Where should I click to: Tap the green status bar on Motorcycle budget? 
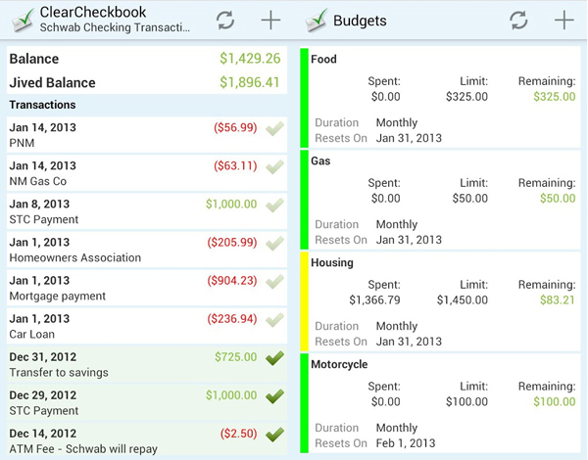point(304,403)
